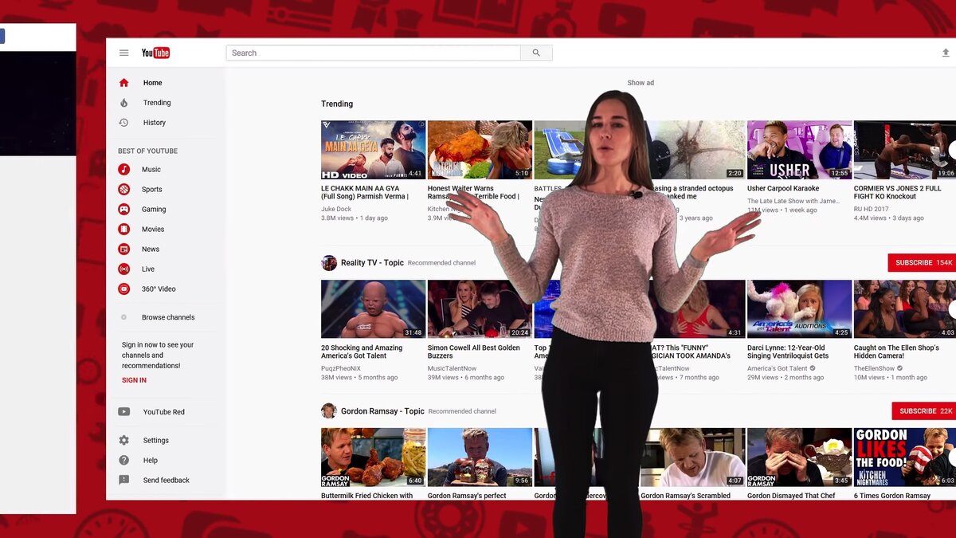
Task: Click the News channel icon
Action: [x=123, y=249]
